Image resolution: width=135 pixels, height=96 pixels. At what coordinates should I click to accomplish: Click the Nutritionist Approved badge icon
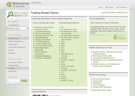click(115, 37)
